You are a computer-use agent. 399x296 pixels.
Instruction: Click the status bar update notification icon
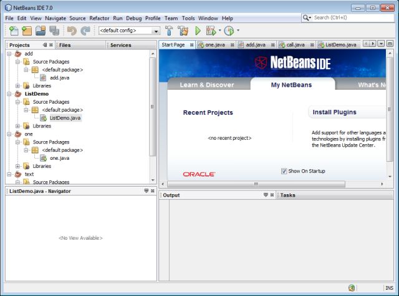point(352,288)
